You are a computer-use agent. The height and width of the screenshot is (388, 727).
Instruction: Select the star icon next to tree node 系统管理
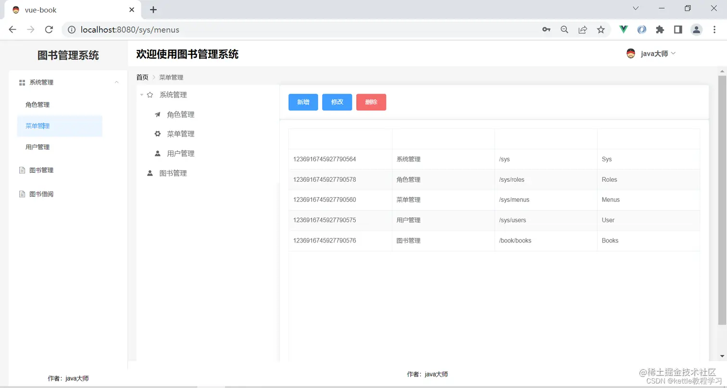pos(149,95)
